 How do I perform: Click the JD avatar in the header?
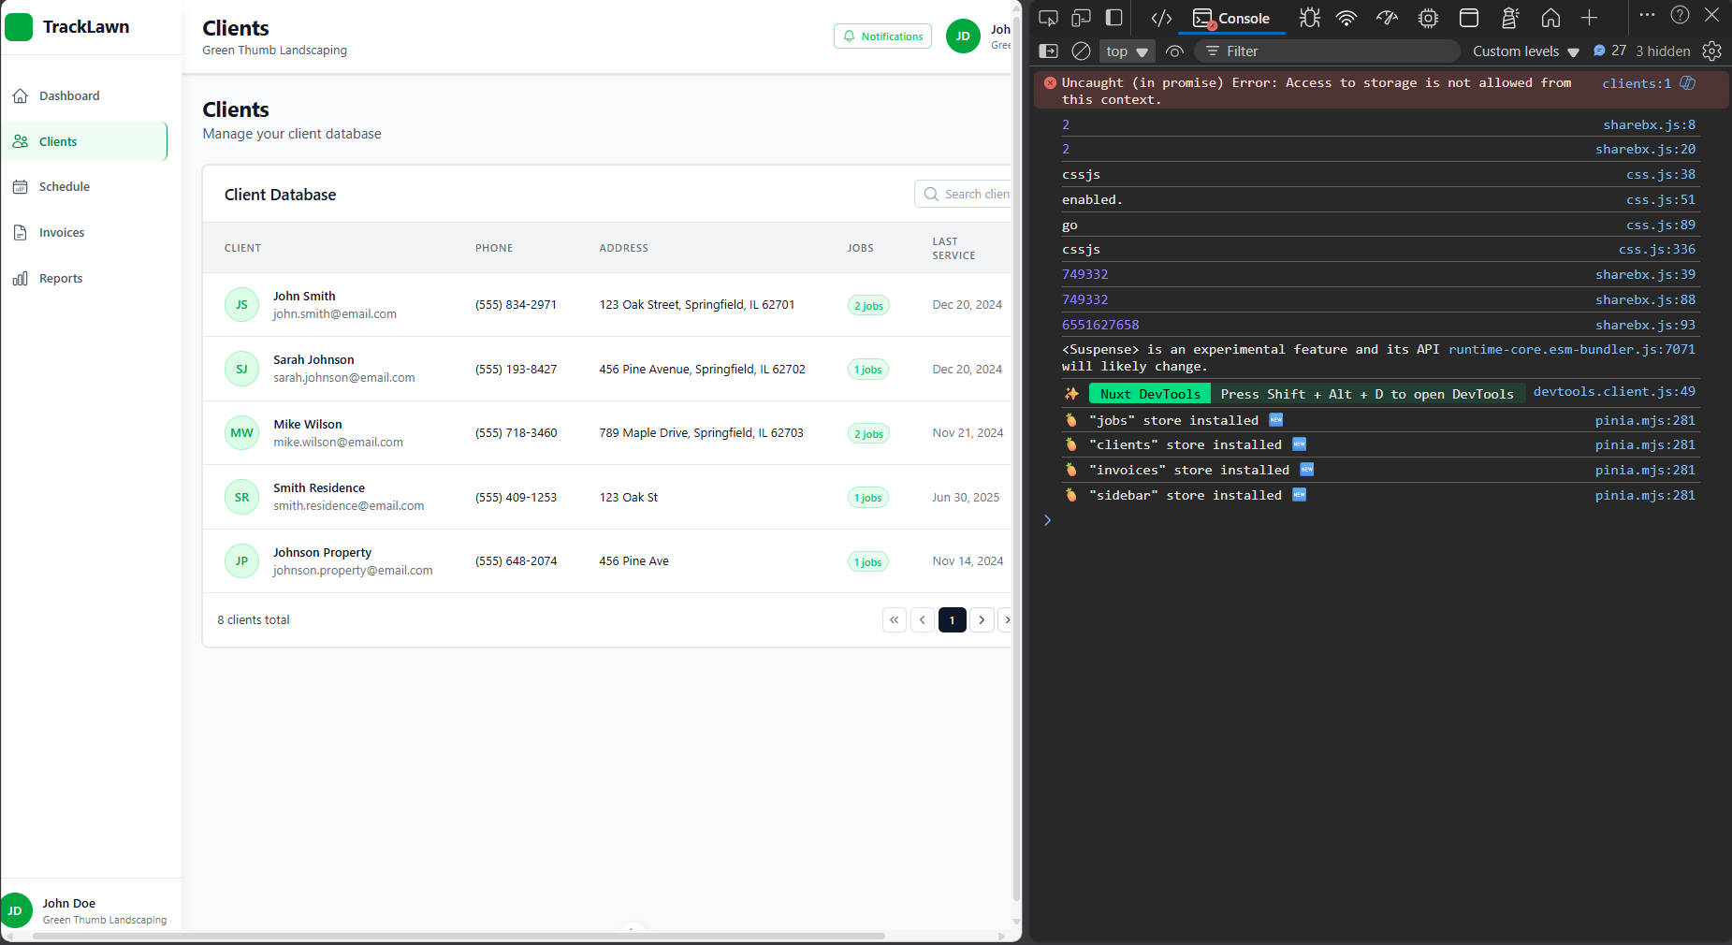(x=963, y=36)
